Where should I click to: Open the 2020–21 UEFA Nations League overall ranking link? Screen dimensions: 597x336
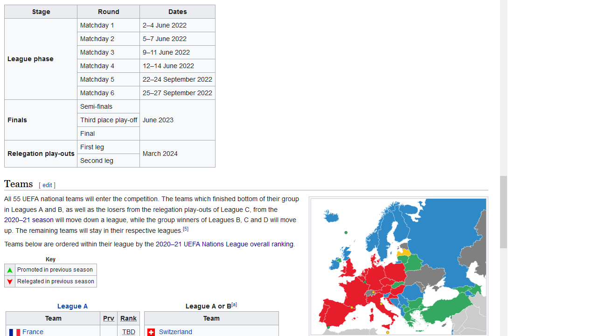224,244
